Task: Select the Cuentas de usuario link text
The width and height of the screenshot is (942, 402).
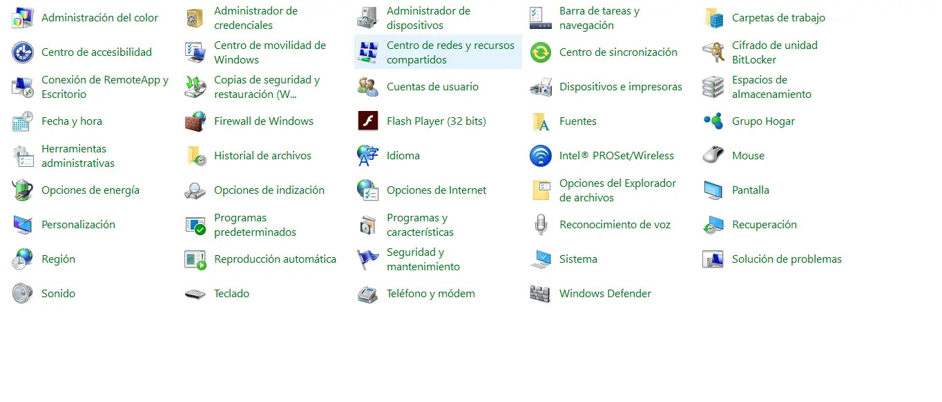Action: [x=432, y=87]
